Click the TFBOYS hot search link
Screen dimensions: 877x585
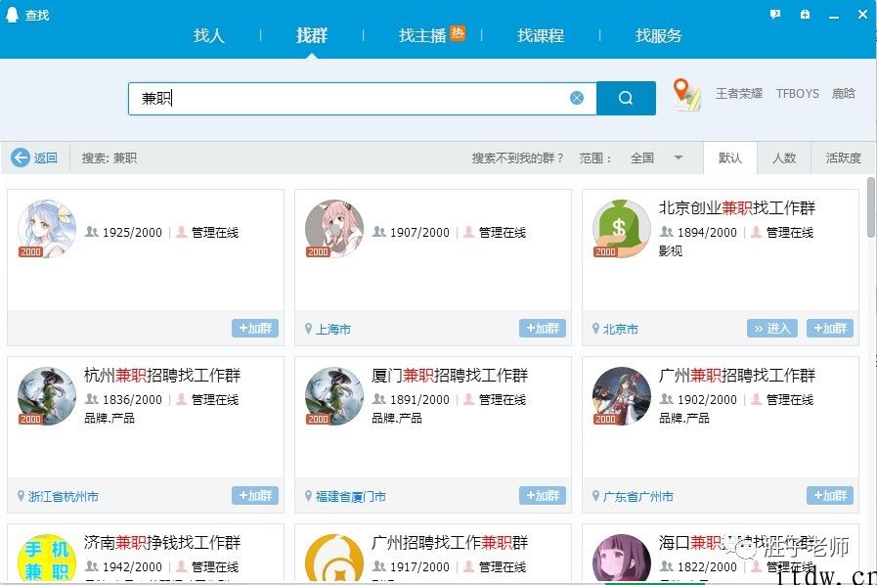tap(798, 94)
